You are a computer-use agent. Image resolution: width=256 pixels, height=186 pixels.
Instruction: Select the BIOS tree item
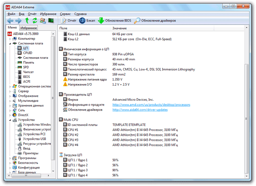pos(24,77)
